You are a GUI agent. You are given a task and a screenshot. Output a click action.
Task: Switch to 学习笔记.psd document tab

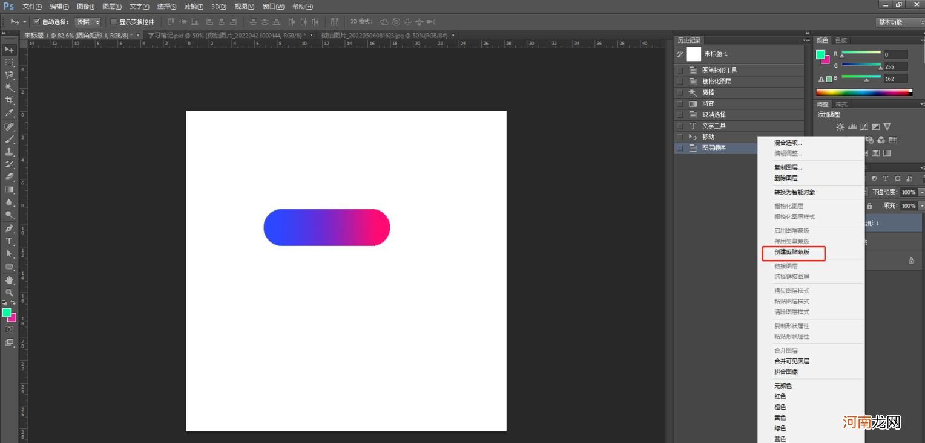[229, 36]
